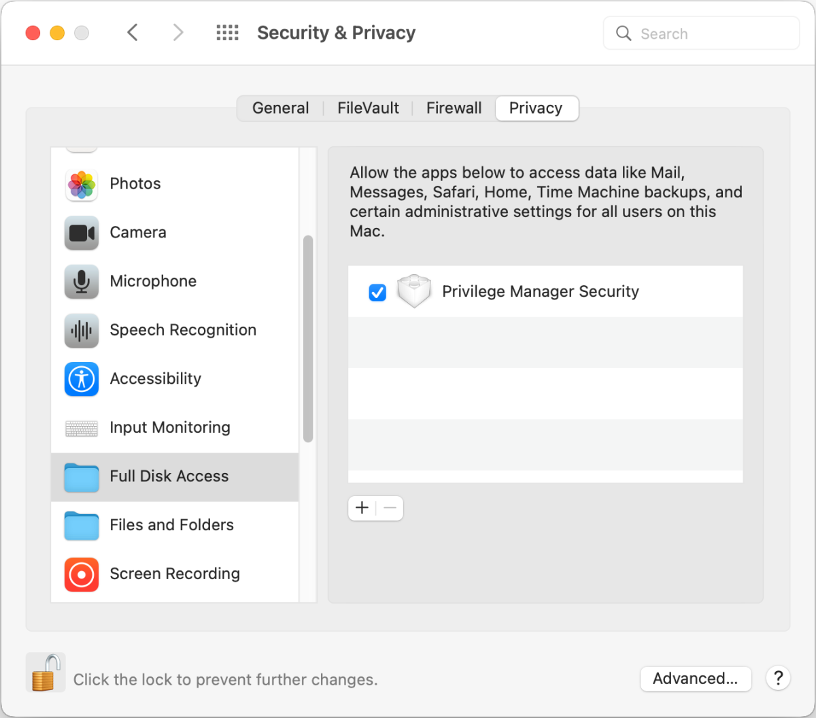Switch to the Firewall tab
This screenshot has height=718, width=816.
454,108
